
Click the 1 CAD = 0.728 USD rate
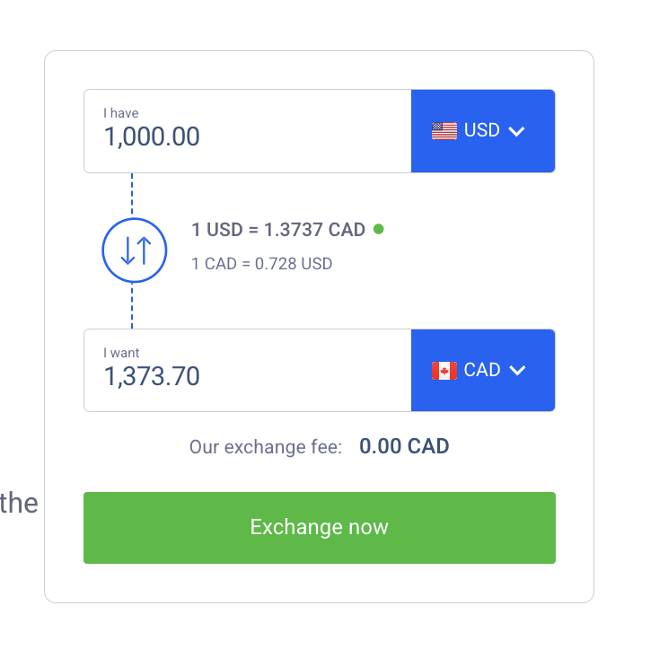(262, 264)
